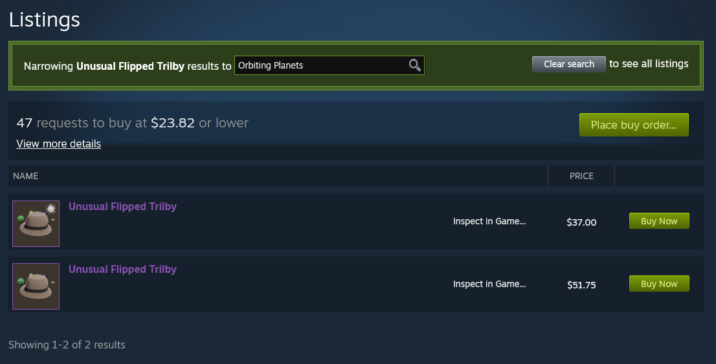This screenshot has height=364, width=716.
Task: Select the $51.75 price text
Action: click(x=581, y=284)
